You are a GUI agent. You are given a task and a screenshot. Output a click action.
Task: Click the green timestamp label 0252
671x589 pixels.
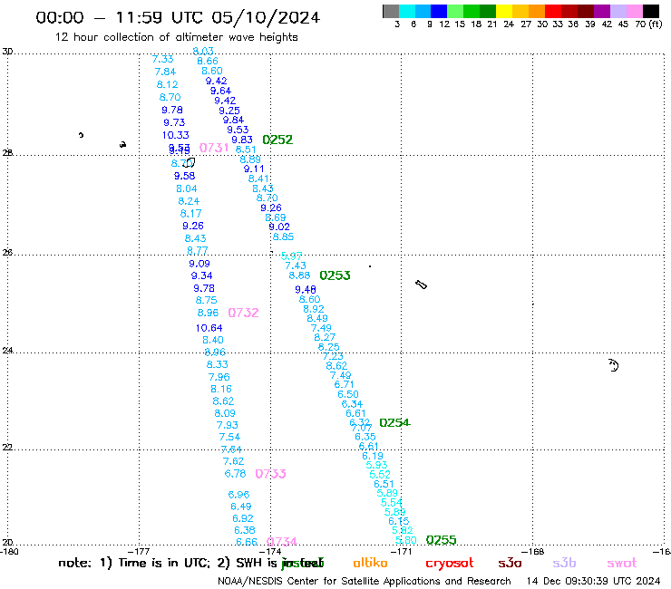(x=277, y=140)
